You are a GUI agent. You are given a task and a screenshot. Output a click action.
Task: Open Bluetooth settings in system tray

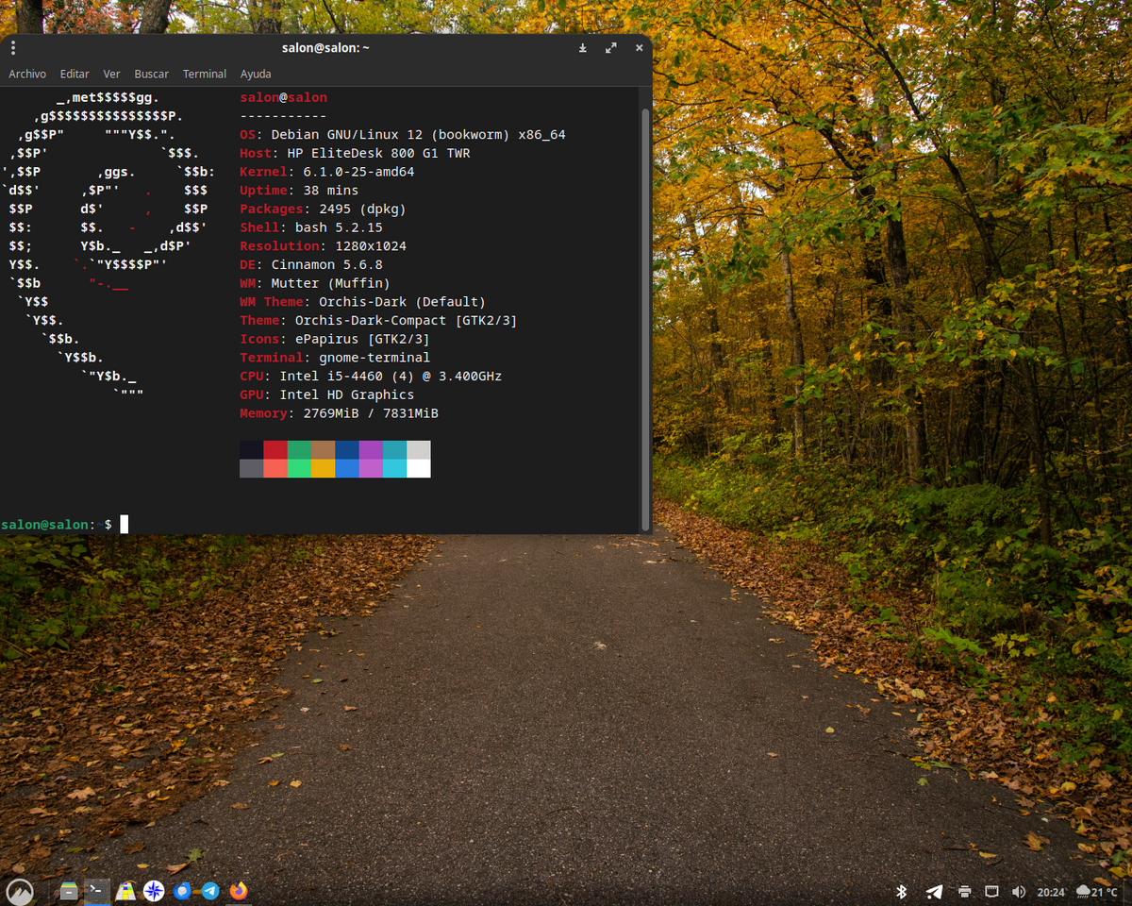pyautogui.click(x=901, y=892)
